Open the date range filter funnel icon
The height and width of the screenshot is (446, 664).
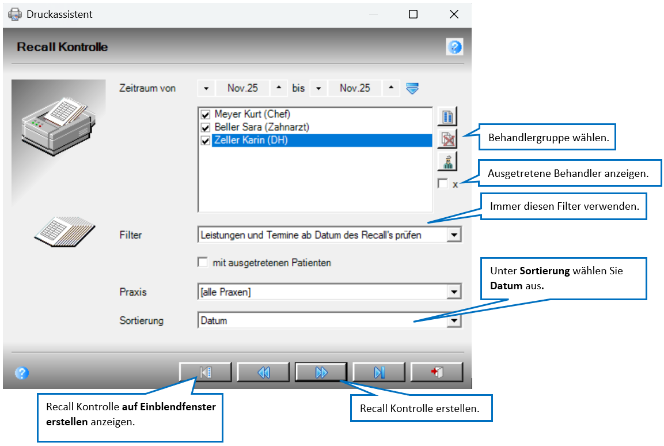tap(412, 89)
